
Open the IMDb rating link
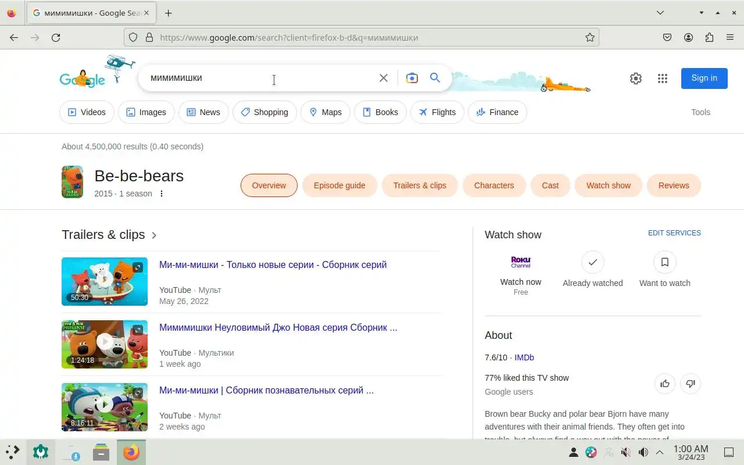(524, 357)
